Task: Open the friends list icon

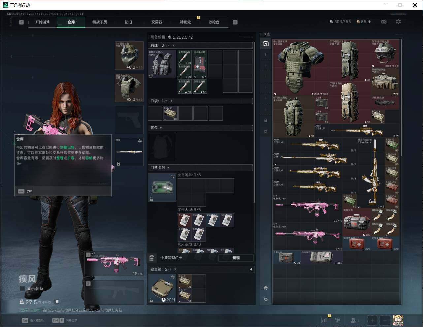Action: pyautogui.click(x=354, y=320)
